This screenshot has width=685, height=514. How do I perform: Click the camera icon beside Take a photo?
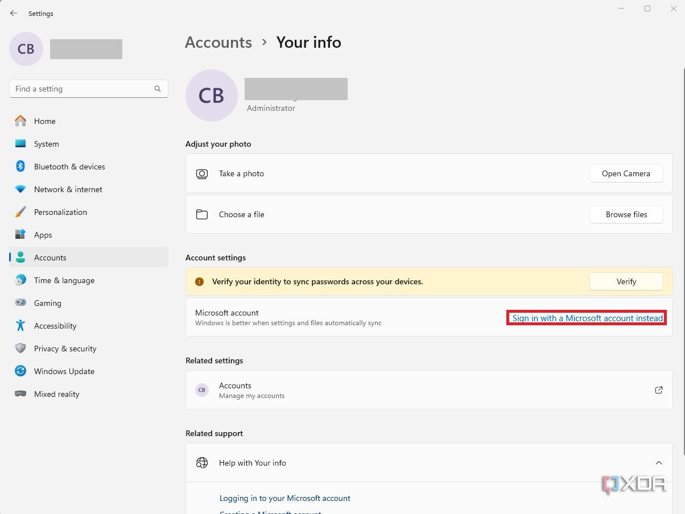click(x=202, y=173)
